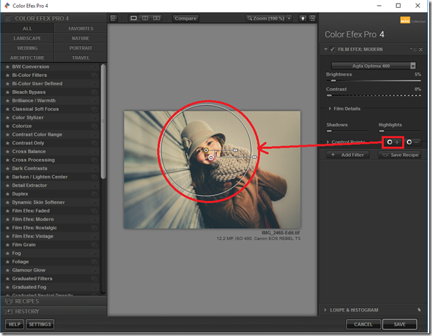Uncheck the Film Efex: Modern filter checkbox
The height and width of the screenshot is (336, 432).
(x=333, y=49)
